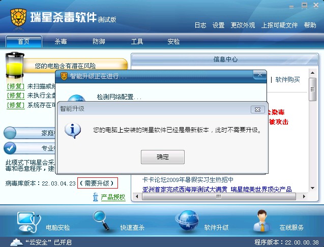Click the Rising lion shield logo
The height and width of the screenshot is (247, 324).
pos(18,17)
